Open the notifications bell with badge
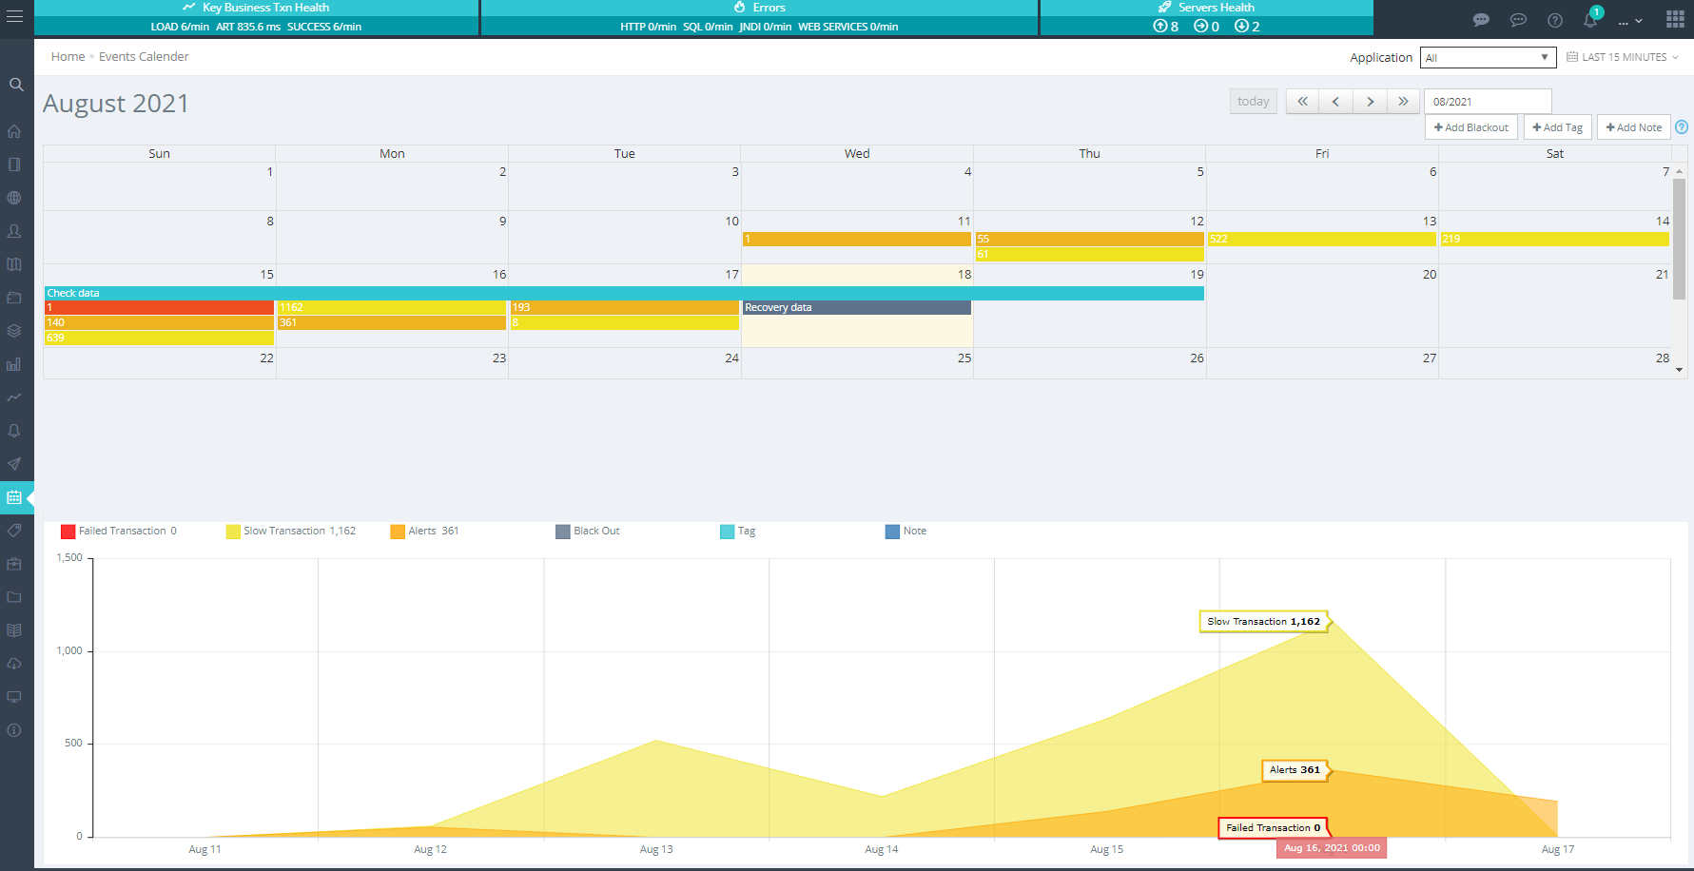This screenshot has height=871, width=1694. 1590,19
